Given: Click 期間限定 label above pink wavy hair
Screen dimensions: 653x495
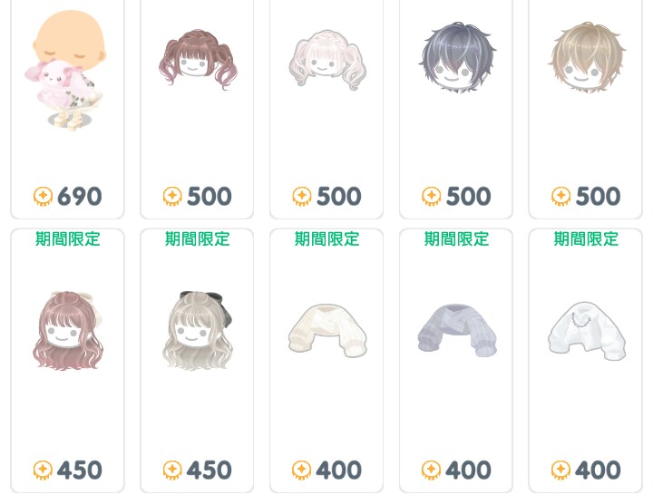Looking at the screenshot, I should pos(68,239).
